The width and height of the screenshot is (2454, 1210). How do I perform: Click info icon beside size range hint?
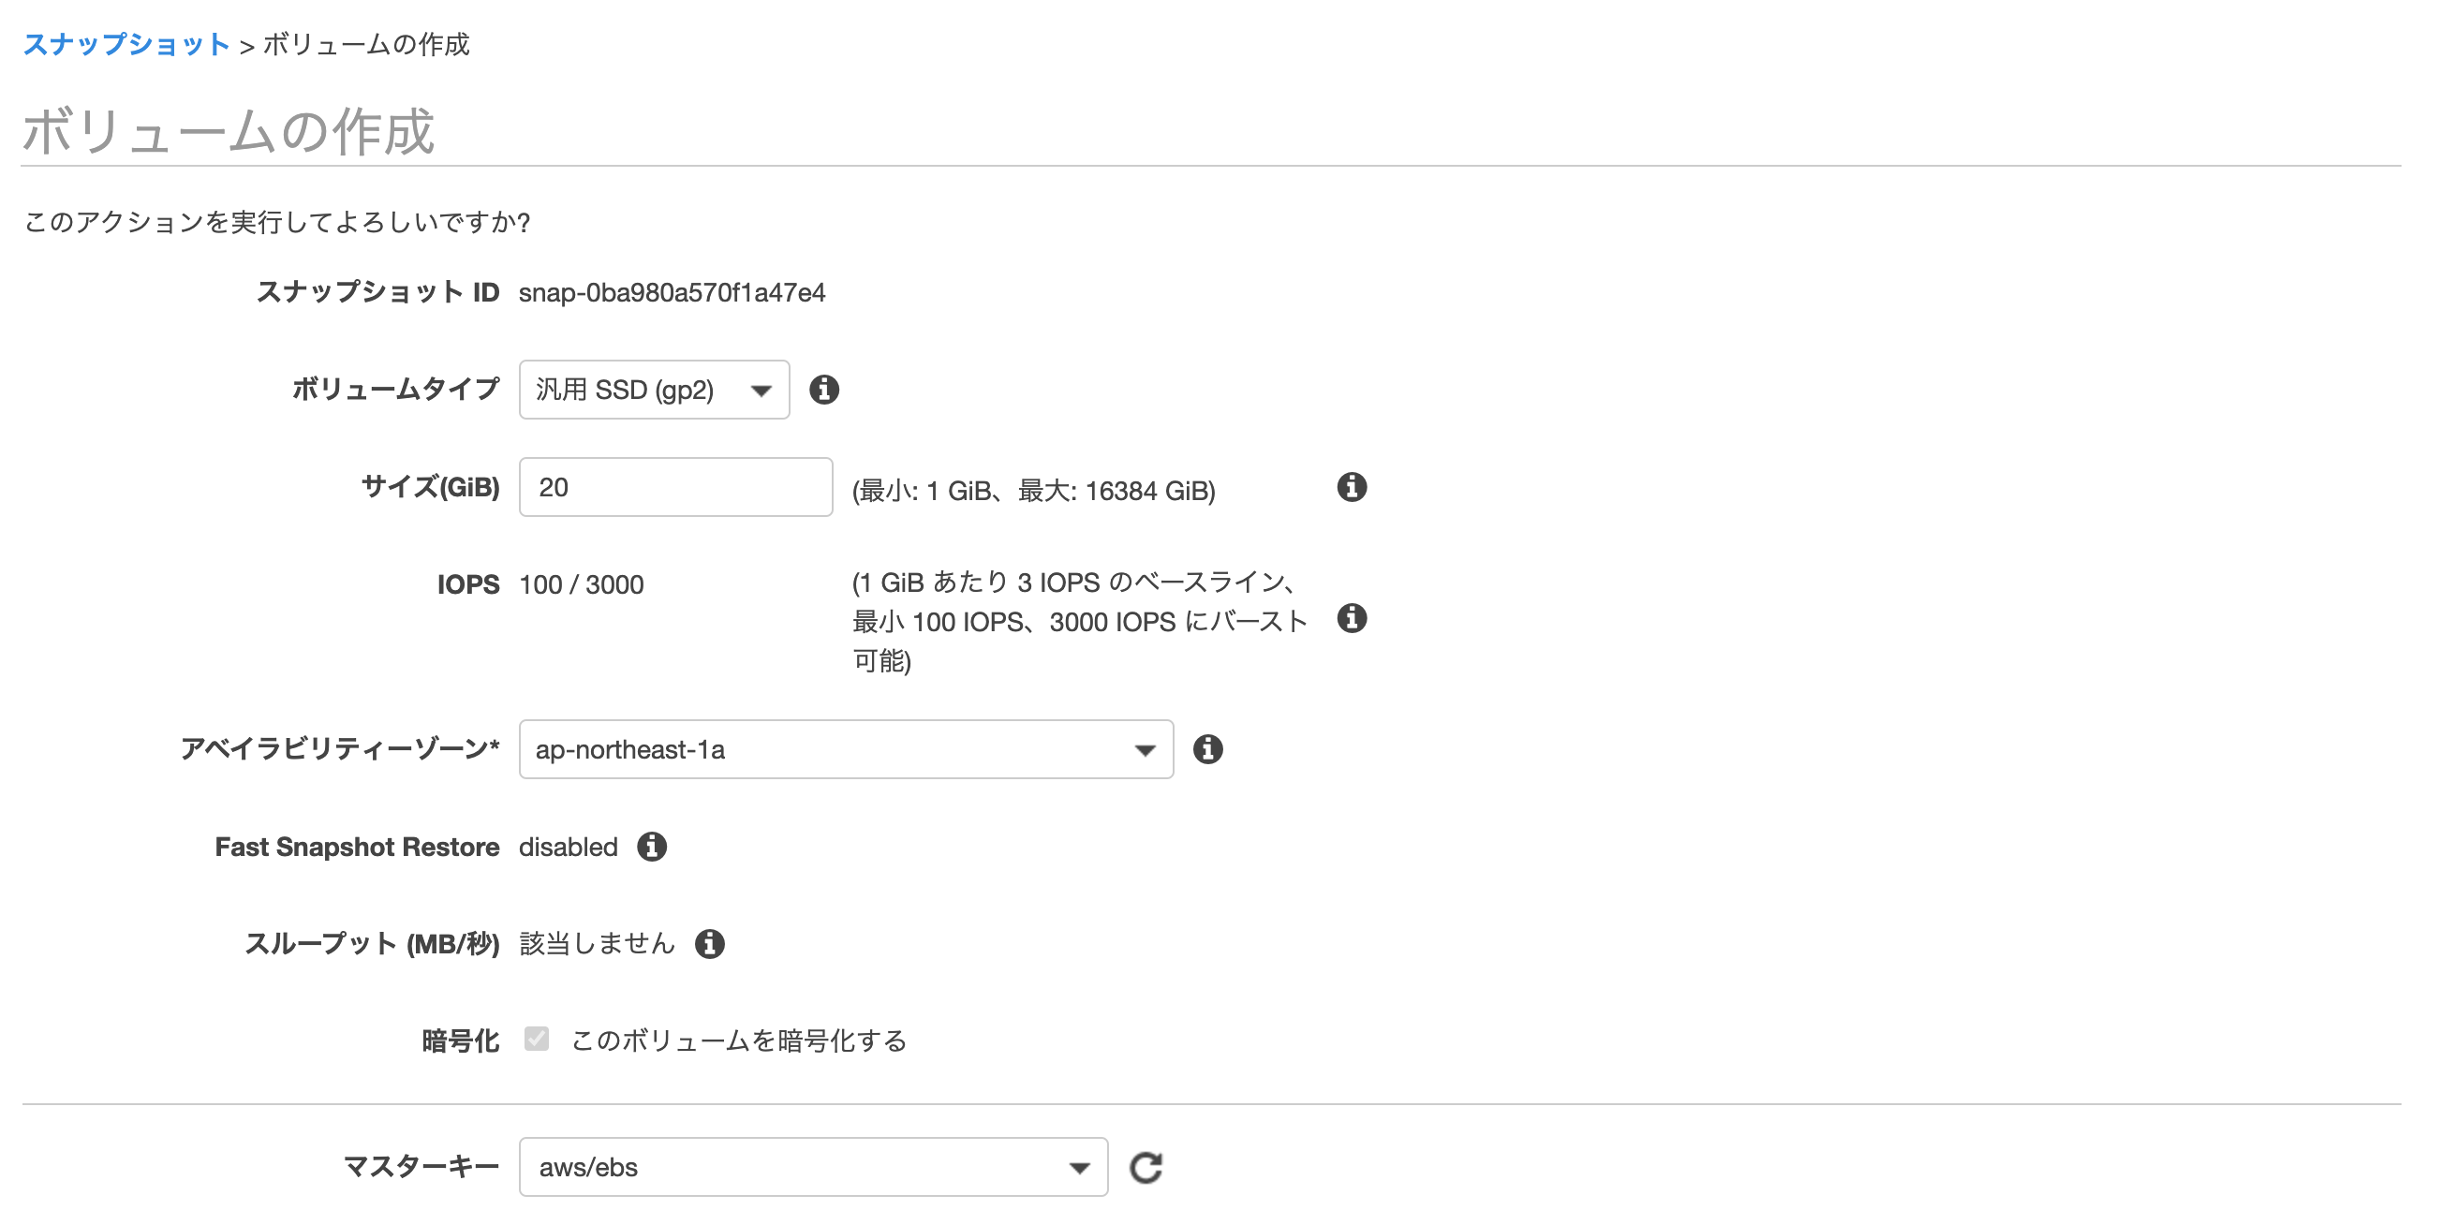click(x=1351, y=488)
